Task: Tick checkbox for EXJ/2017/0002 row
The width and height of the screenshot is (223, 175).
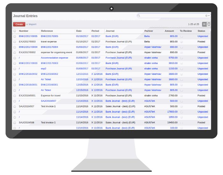Action: [15, 52]
